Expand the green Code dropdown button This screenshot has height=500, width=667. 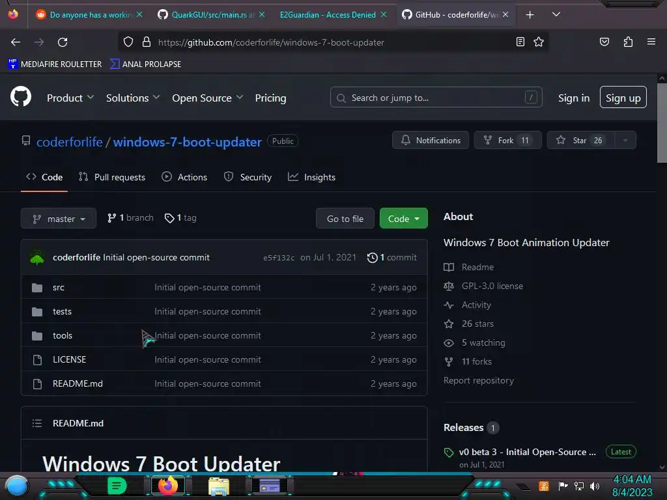[403, 219]
